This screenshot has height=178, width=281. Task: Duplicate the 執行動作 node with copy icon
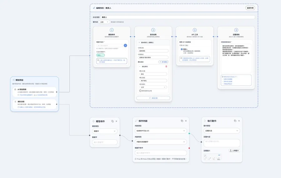pos(235,121)
